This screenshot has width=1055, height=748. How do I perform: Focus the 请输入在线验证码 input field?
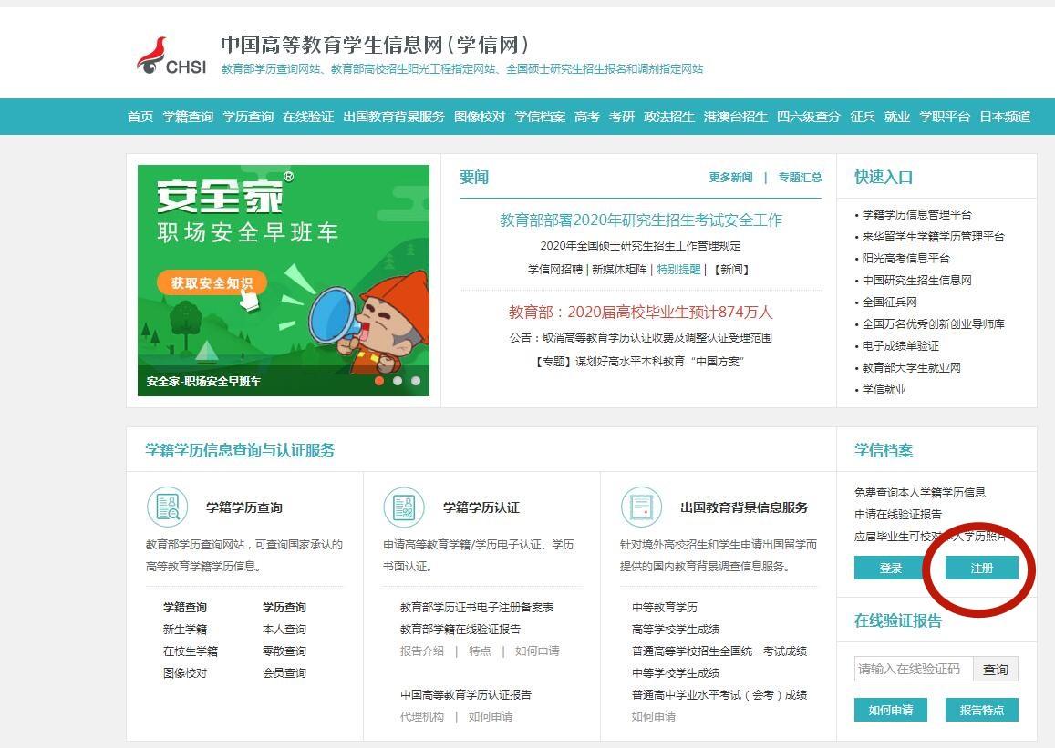(x=914, y=670)
